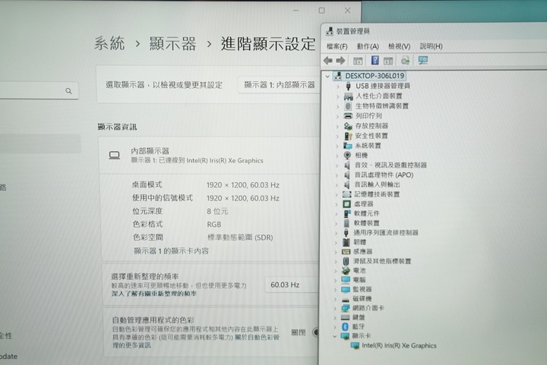Click the blue Help question-mark toolbar icon
547x365 pixels.
[375, 61]
